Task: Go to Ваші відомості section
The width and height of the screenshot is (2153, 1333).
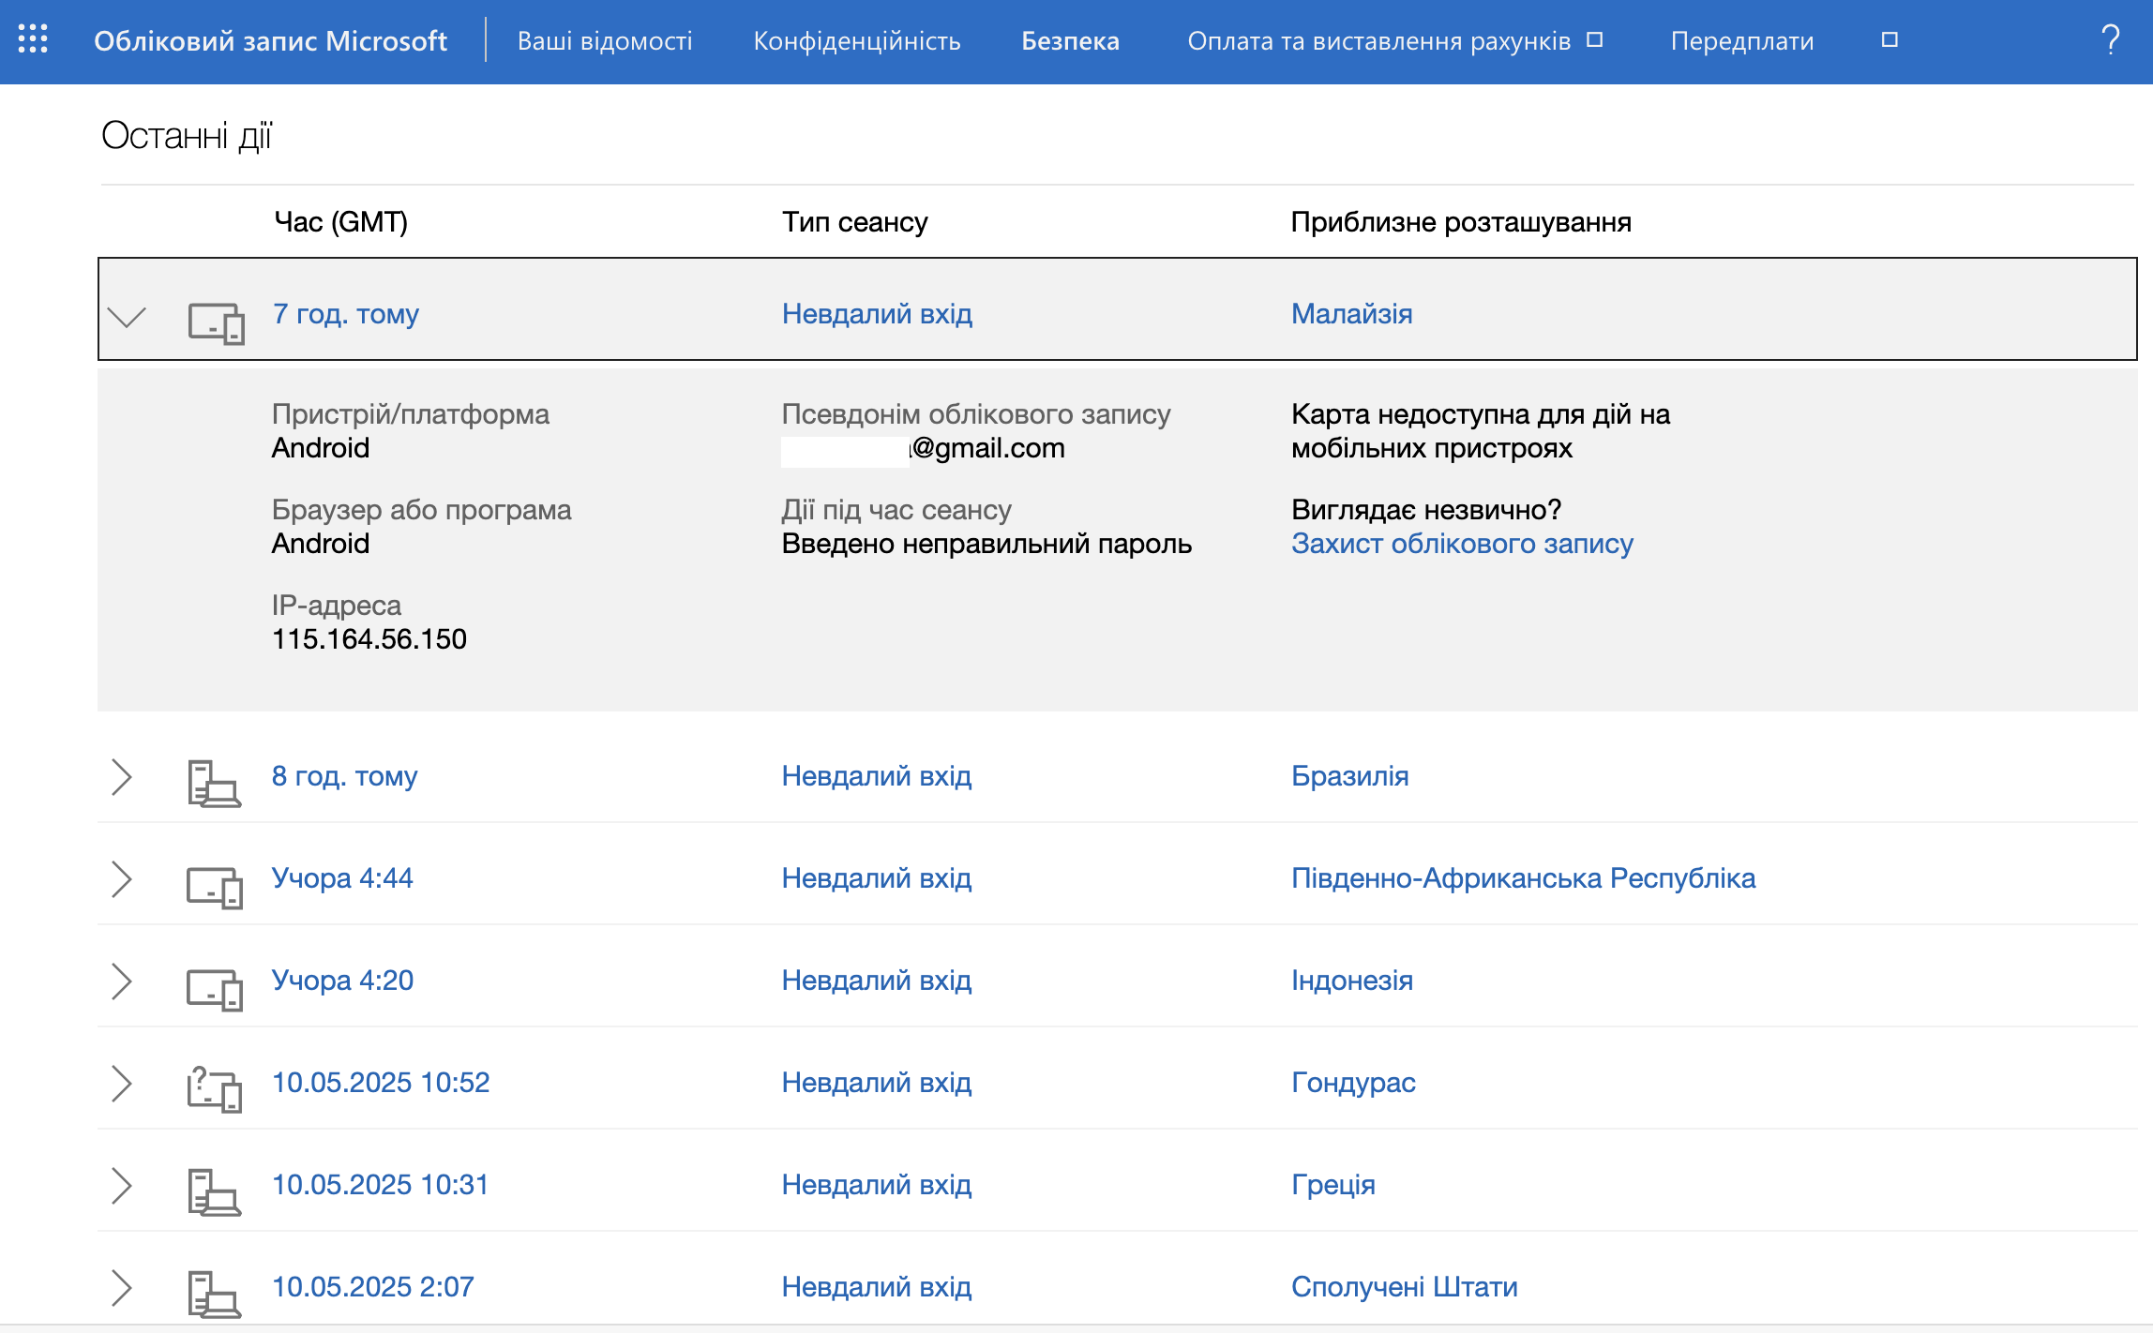Action: tap(605, 41)
